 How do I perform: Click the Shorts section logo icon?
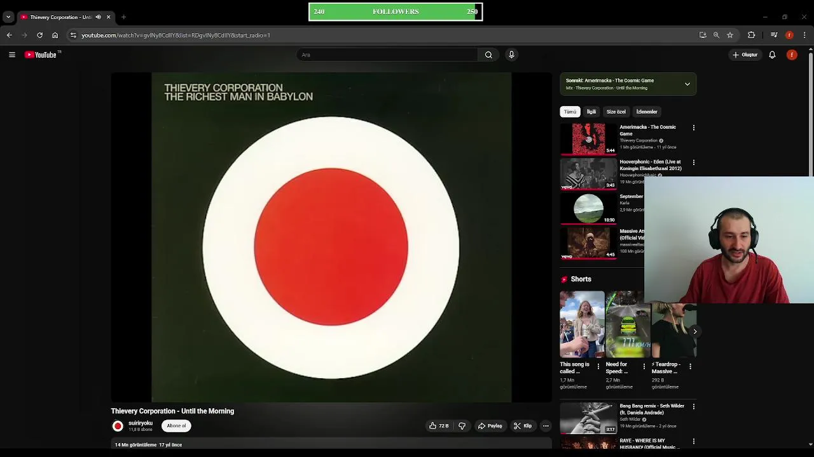coord(564,279)
